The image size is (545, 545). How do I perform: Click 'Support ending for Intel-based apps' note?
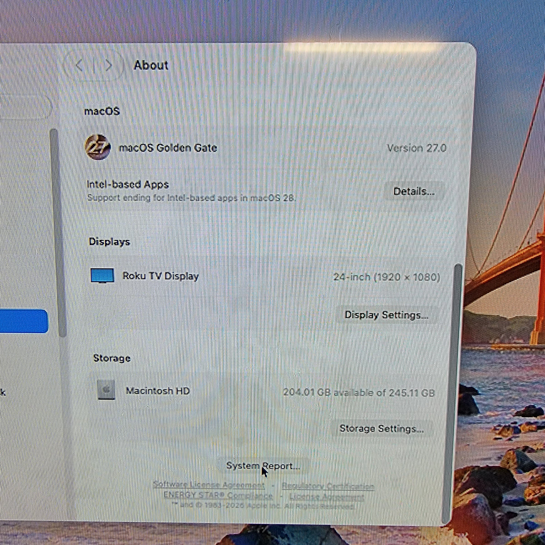191,198
